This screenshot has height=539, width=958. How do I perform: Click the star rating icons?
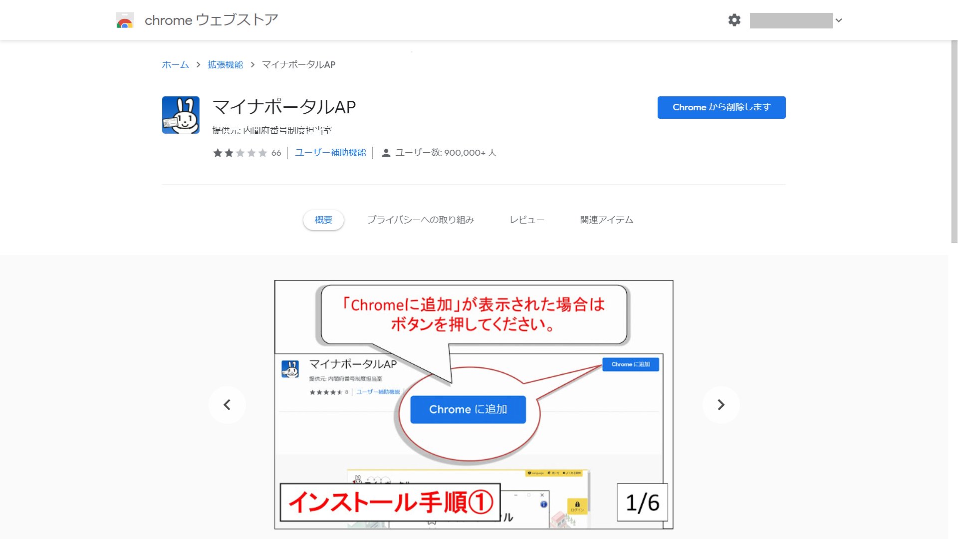[x=240, y=153]
